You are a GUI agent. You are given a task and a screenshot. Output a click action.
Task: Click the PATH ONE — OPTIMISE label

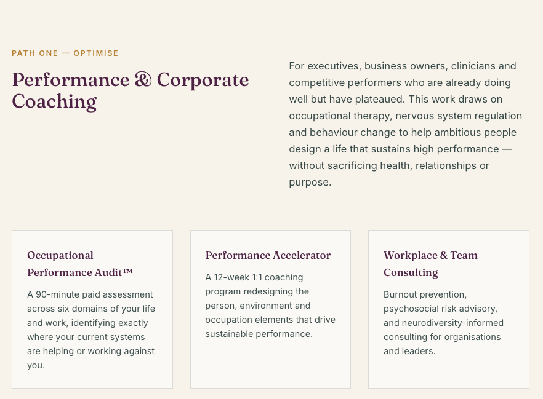(x=65, y=53)
